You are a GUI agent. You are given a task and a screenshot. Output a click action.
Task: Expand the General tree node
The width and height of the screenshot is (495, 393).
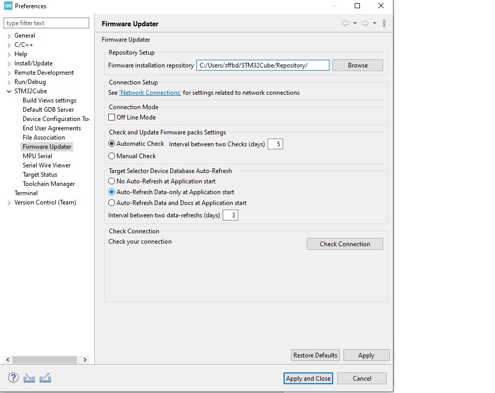(x=9, y=36)
